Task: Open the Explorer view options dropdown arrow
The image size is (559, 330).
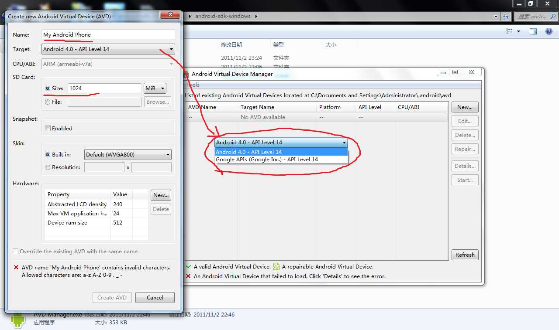Action: click(x=519, y=31)
